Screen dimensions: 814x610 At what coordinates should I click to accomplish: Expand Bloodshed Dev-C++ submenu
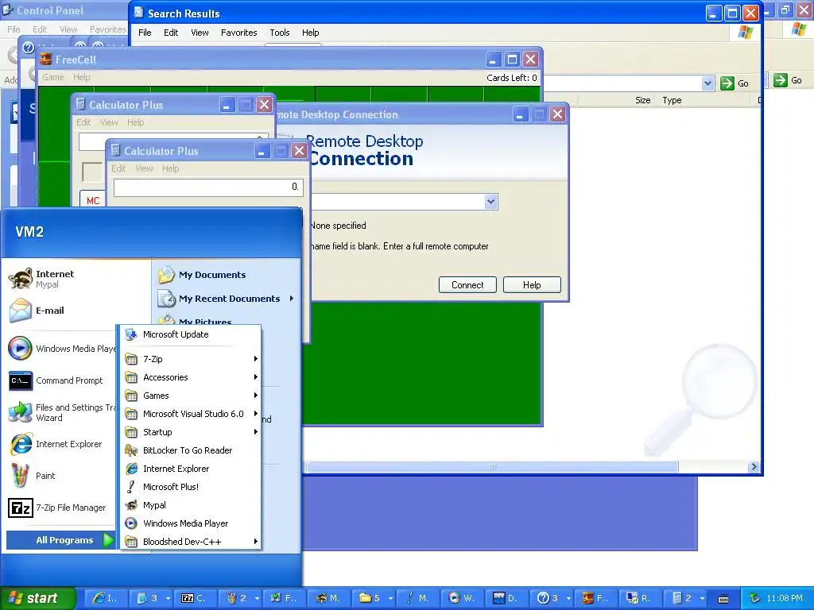[x=190, y=542]
